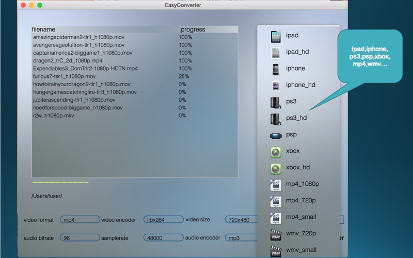This screenshot has height=258, width=413.
Task: Choose the ps3 preset label
Action: (x=291, y=101)
